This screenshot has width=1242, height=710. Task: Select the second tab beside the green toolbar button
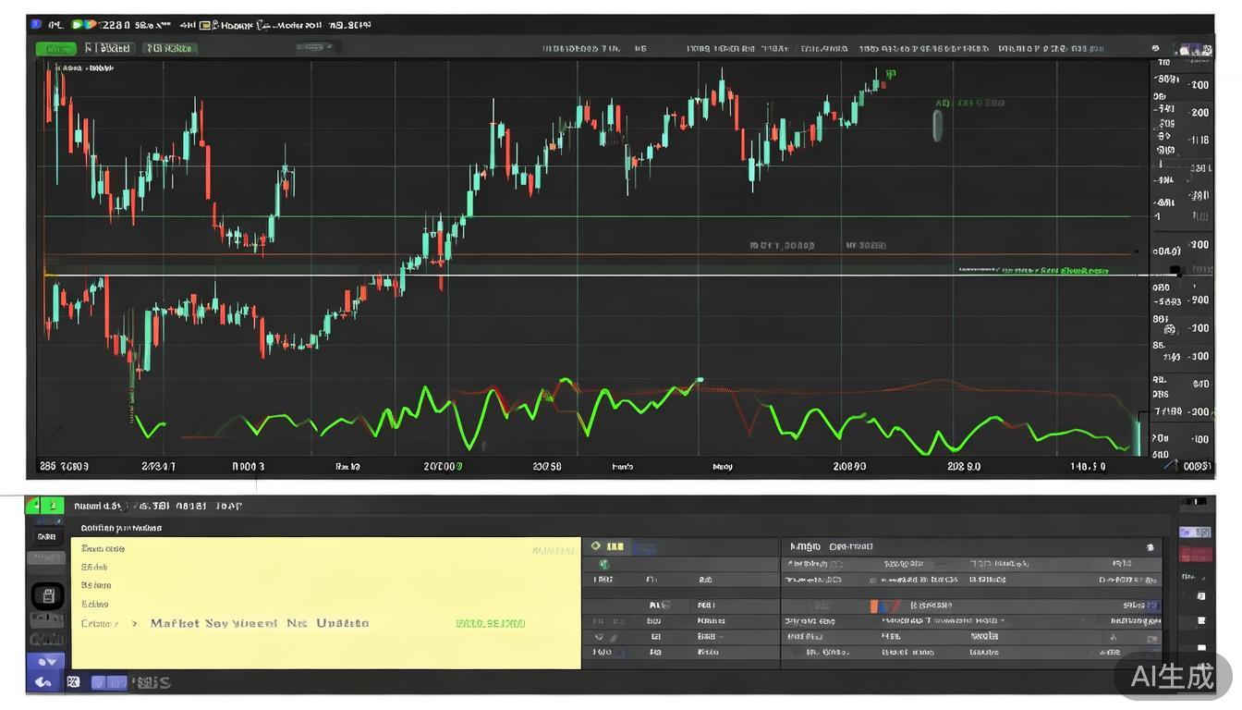click(x=109, y=48)
